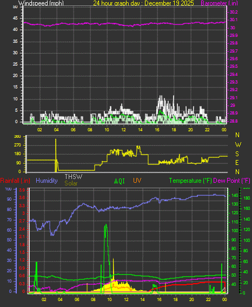The height and width of the screenshot is (307, 252).
Task: Select the 30.2 barometer axis value
Action: (x=234, y=12)
